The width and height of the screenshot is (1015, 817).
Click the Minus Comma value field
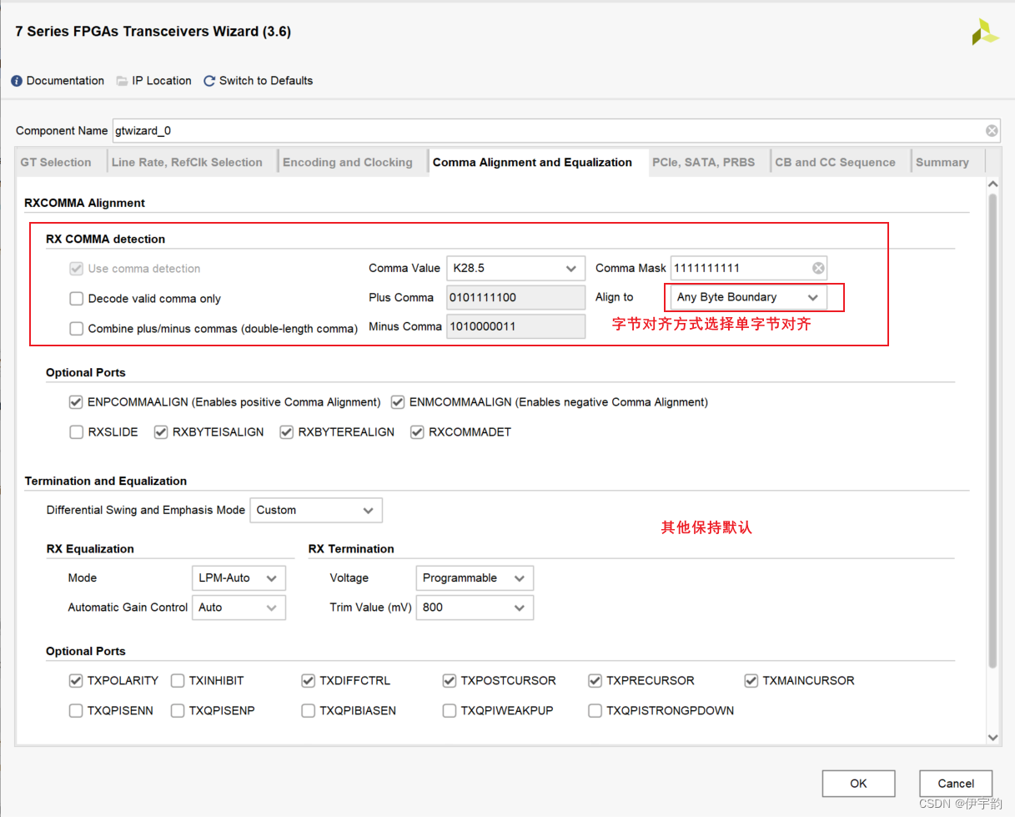pos(515,327)
